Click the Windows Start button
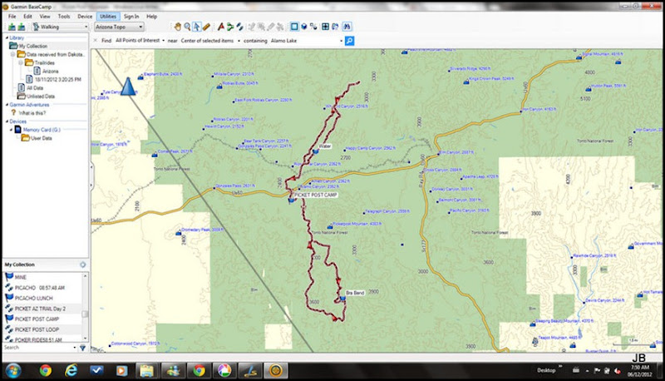Viewport: 665px width, 381px height. (12, 371)
